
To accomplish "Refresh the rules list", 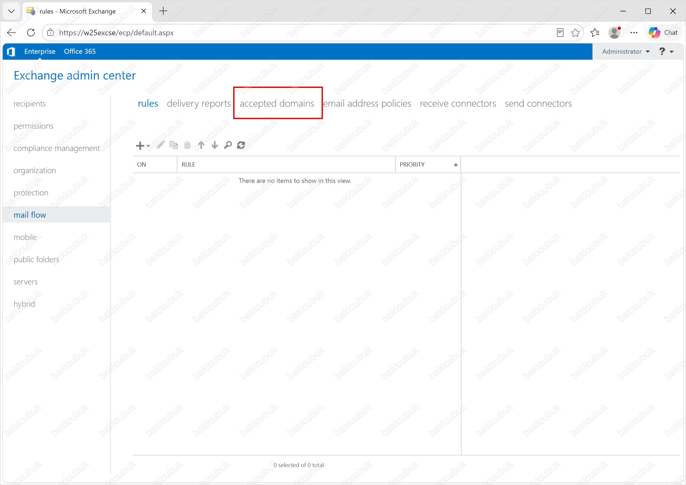I will click(x=241, y=145).
